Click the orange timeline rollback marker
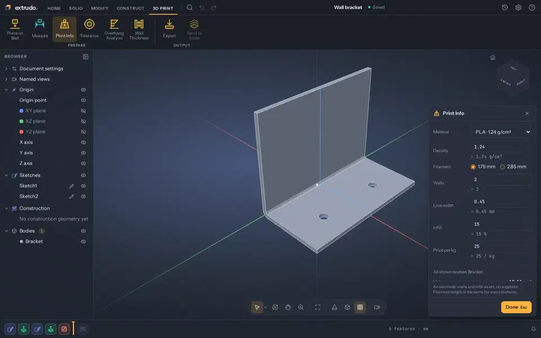 pyautogui.click(x=73, y=328)
